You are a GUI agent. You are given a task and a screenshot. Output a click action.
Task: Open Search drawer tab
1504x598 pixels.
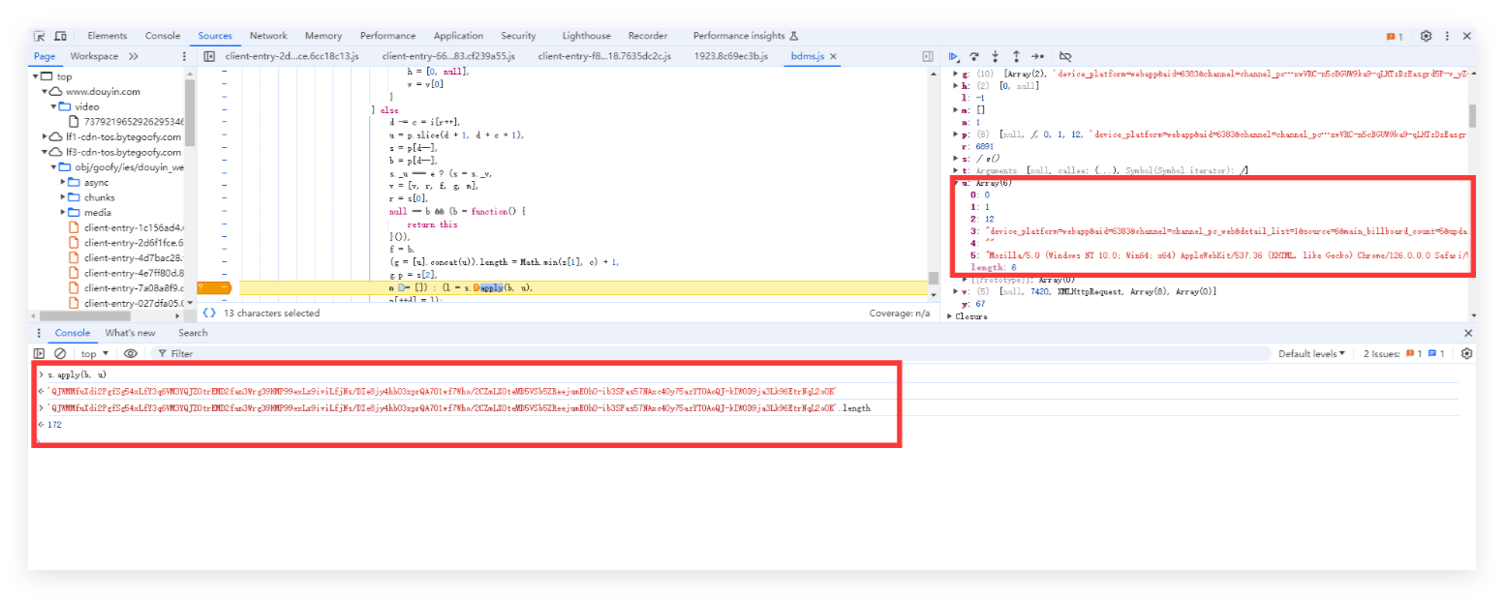193,333
